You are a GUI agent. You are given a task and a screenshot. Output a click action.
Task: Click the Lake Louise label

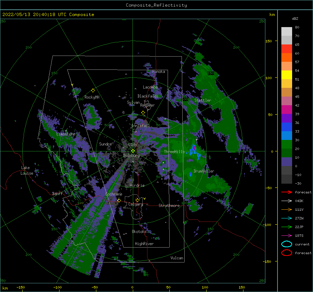point(27,170)
